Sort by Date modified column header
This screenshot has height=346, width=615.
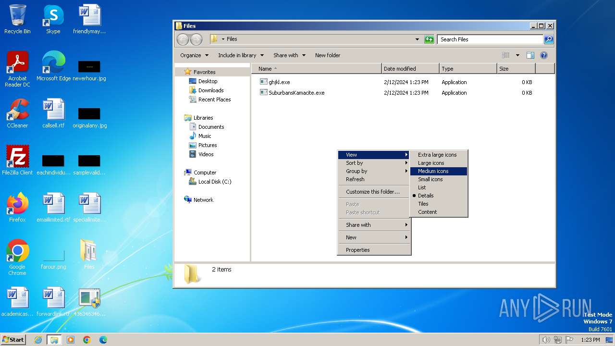pos(410,69)
